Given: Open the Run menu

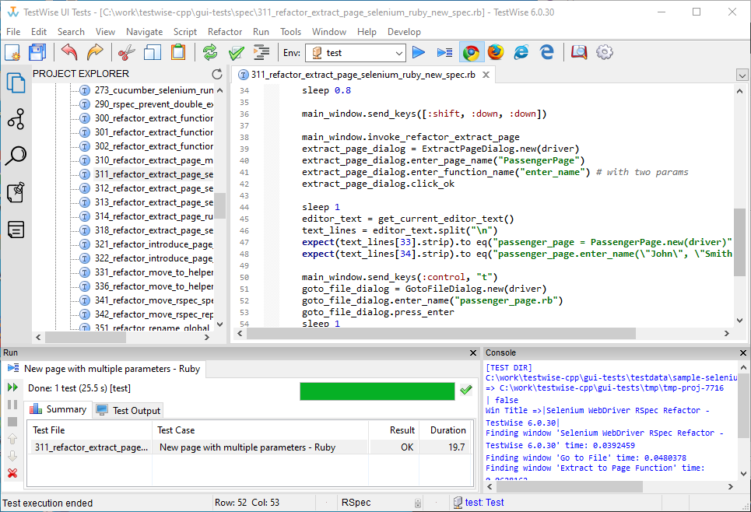Looking at the screenshot, I should 261,32.
